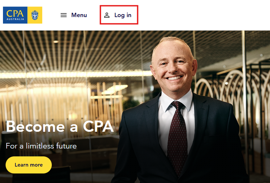Click the yellow square with coat of arms

tap(35, 15)
